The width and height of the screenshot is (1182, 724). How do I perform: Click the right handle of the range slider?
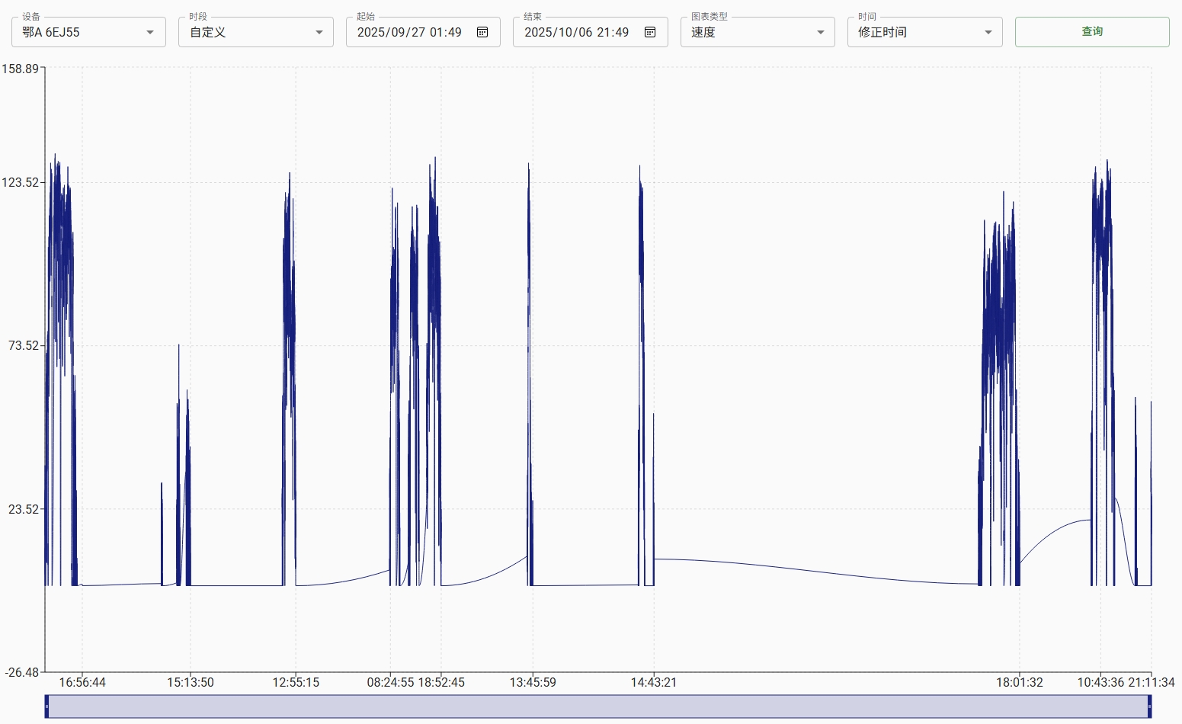pyautogui.click(x=1149, y=706)
